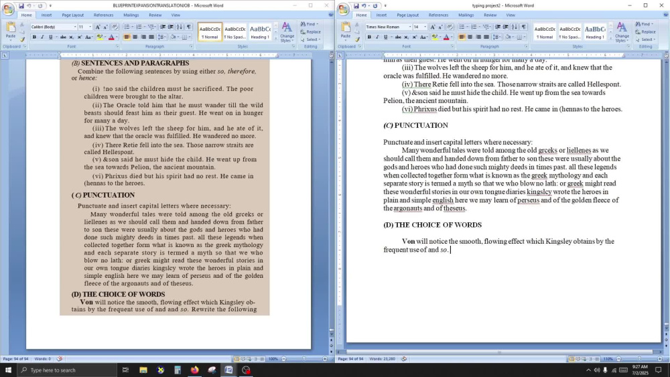Apply No Spacing style in right window

570,32
